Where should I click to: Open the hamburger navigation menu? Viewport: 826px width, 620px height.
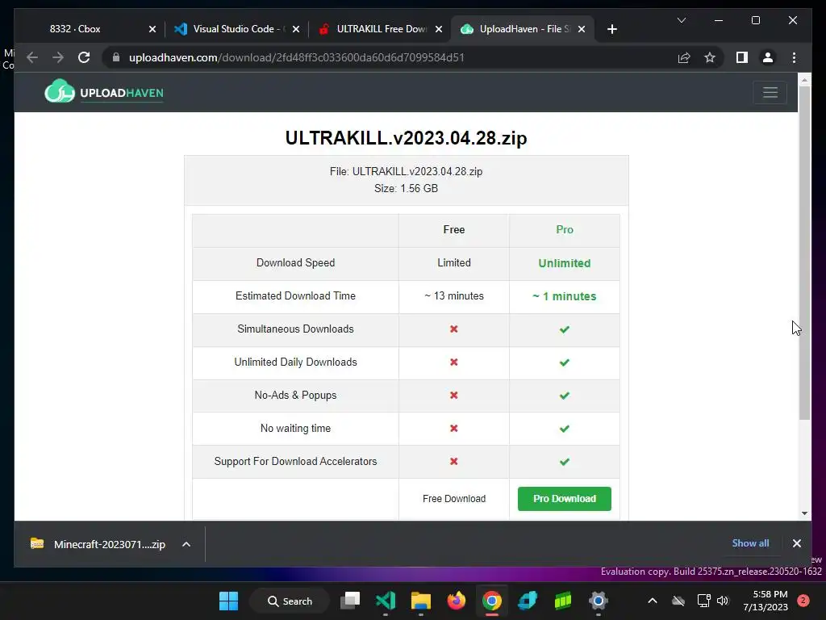(770, 93)
